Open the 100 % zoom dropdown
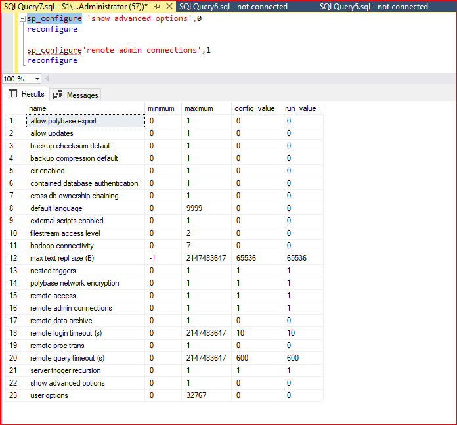The height and width of the screenshot is (425, 457). point(37,79)
